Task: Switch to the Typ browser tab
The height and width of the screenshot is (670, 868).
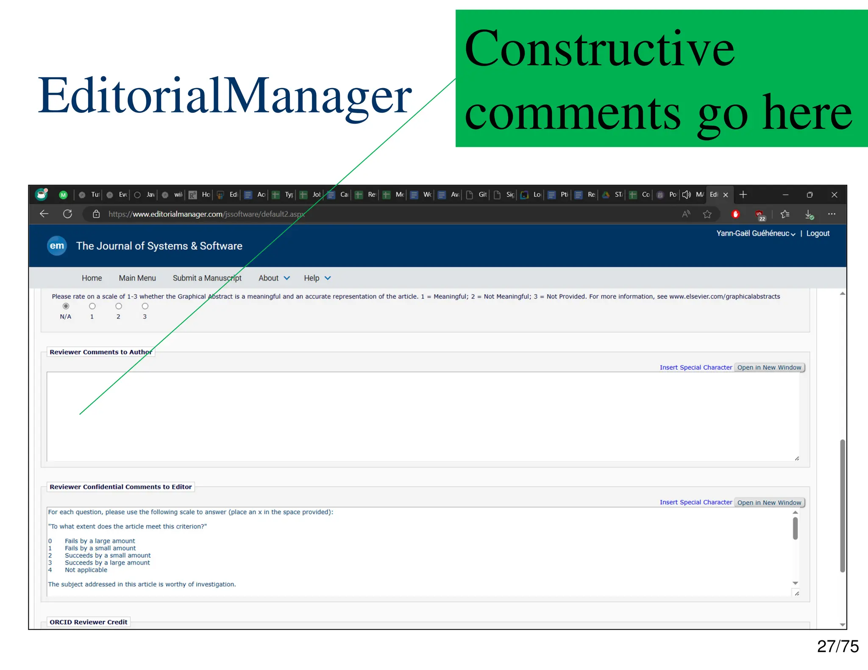Action: 283,194
